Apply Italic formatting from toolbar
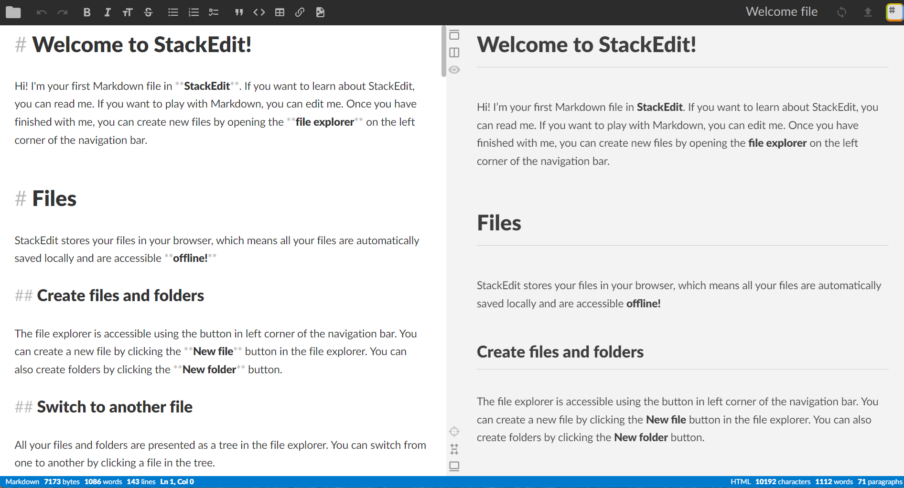The width and height of the screenshot is (904, 488). click(108, 12)
